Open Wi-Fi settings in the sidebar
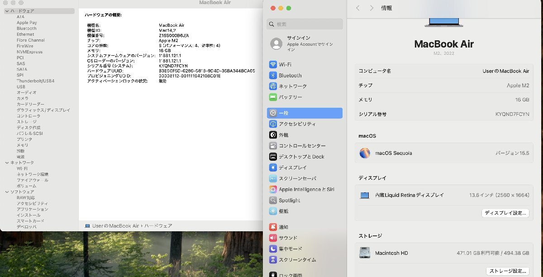Viewport: 543px width, 277px height. pos(305,65)
